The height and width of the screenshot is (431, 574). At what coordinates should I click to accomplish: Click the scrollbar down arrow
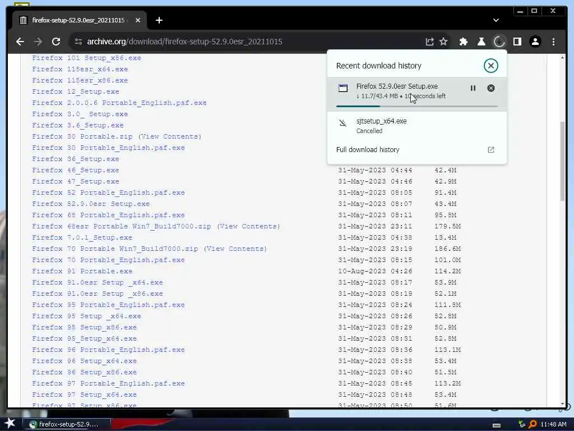coord(562,404)
